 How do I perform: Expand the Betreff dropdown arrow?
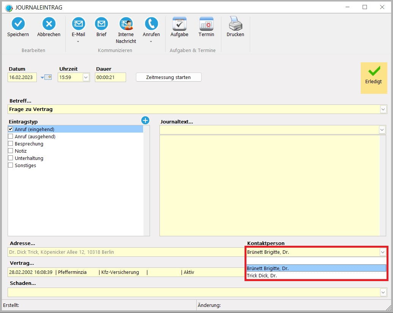[382, 109]
